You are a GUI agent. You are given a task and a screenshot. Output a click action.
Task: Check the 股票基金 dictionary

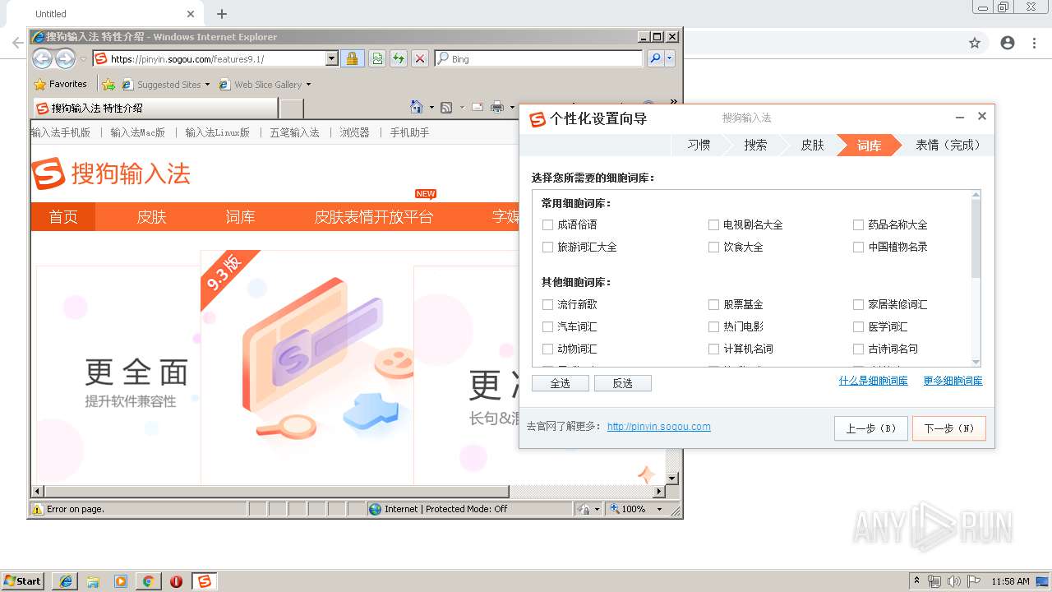coord(714,304)
